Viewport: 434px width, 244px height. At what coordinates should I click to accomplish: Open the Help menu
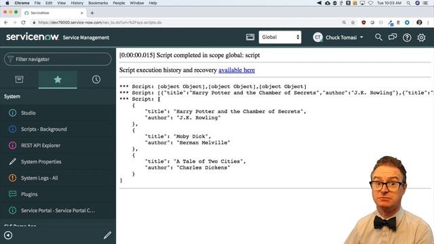click(153, 3)
